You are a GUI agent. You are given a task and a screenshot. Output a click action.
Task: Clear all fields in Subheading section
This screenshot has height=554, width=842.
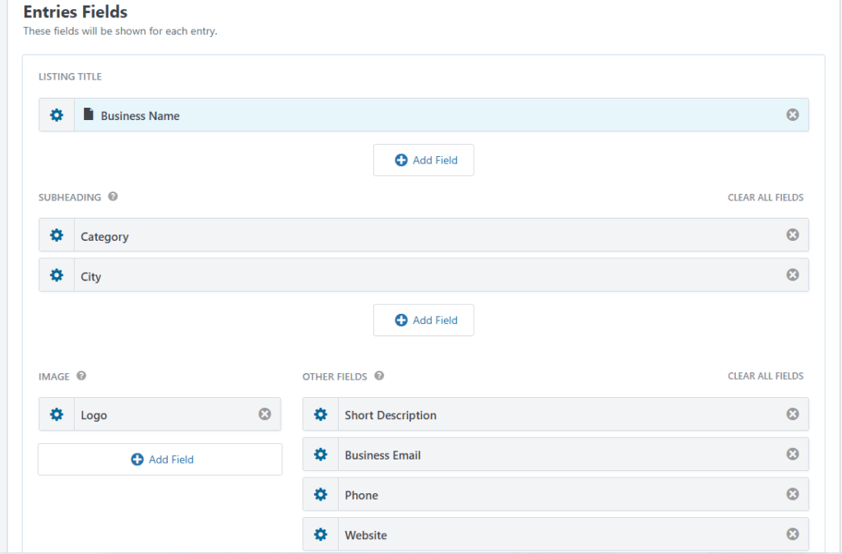pos(765,197)
